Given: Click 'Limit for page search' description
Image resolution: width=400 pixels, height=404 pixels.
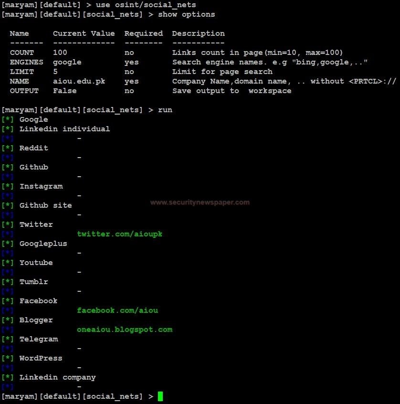Looking at the screenshot, I should point(222,72).
